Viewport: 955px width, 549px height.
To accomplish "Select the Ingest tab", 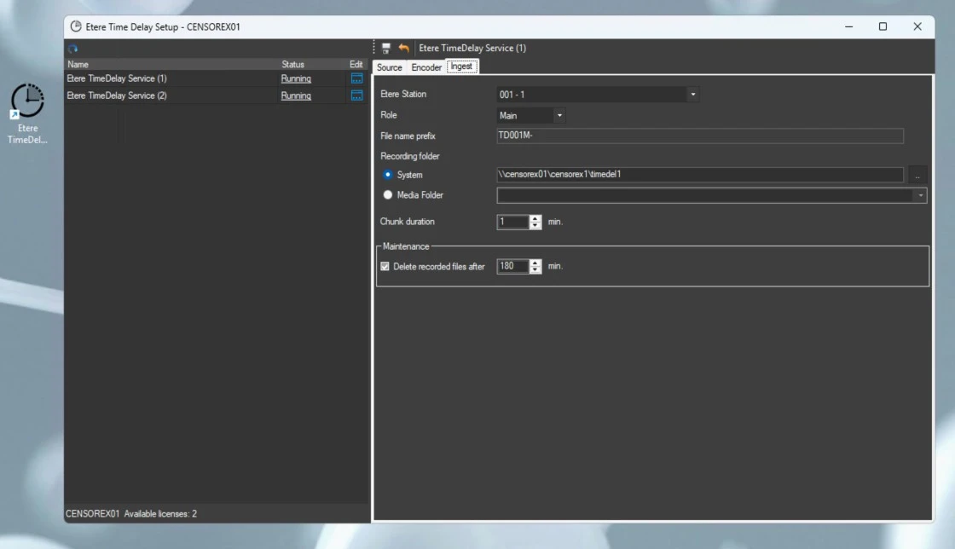I will click(x=461, y=66).
